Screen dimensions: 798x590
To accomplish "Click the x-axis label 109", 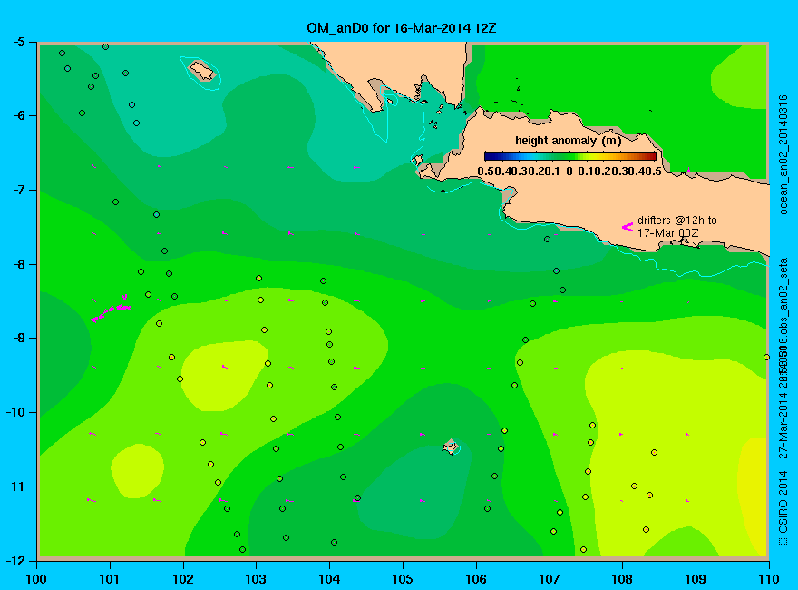I will 696,579.
